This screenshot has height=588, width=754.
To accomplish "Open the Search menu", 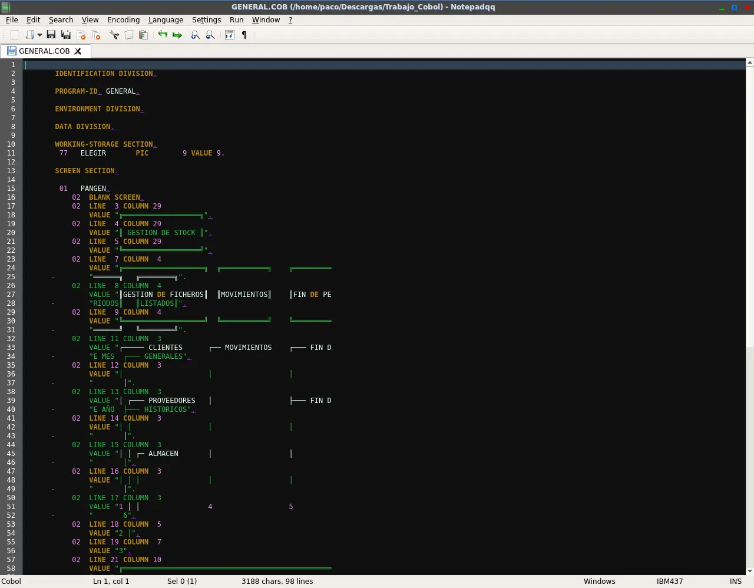I will tap(61, 19).
